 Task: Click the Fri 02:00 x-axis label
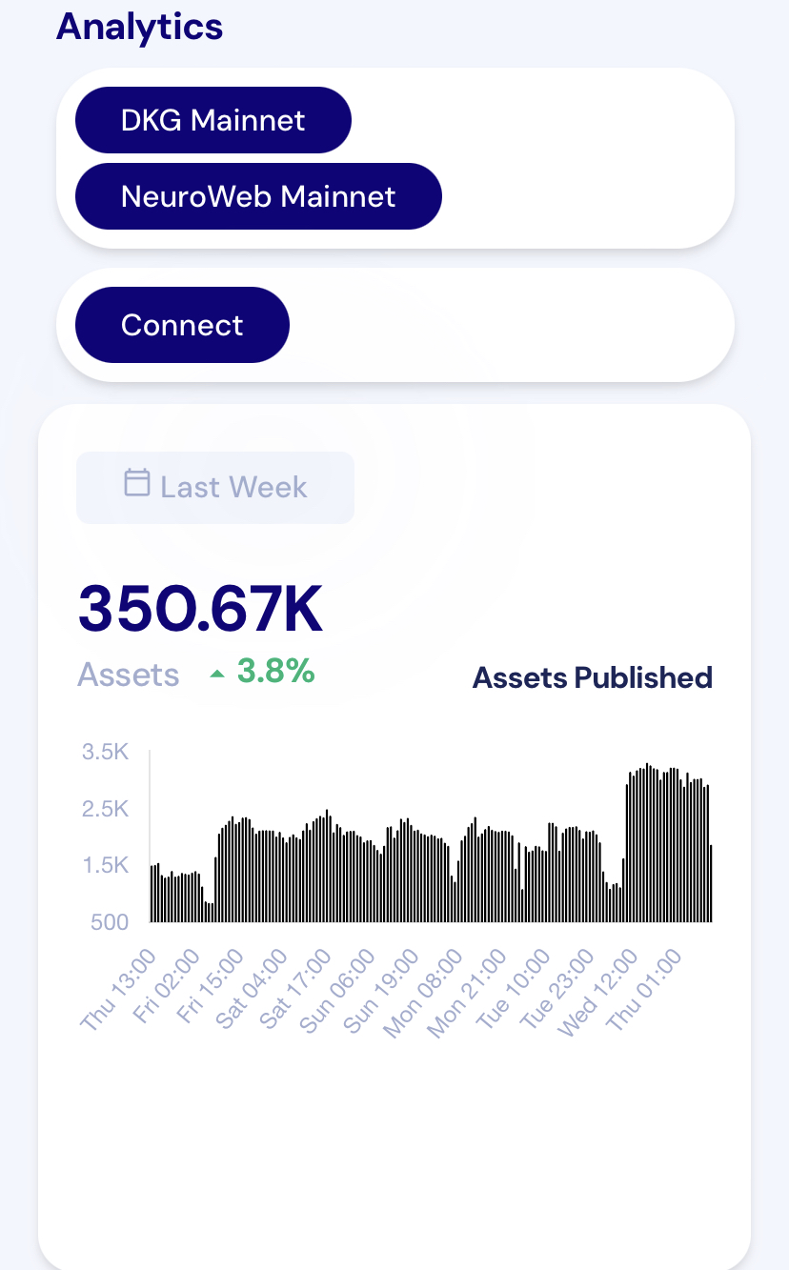tap(165, 987)
